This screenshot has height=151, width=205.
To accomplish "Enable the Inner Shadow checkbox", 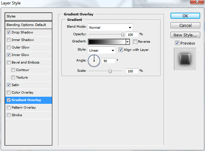I will coord(9,40).
